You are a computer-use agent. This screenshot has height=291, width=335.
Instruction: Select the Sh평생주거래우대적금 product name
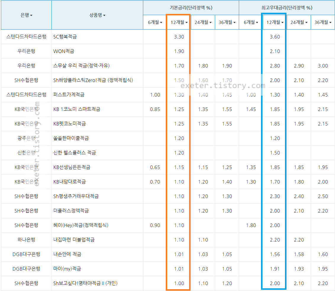(x=76, y=196)
